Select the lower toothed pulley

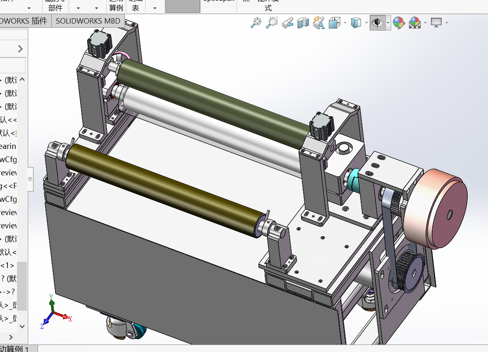click(x=410, y=272)
